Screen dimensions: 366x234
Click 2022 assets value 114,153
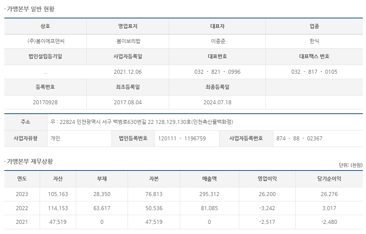(x=58, y=208)
